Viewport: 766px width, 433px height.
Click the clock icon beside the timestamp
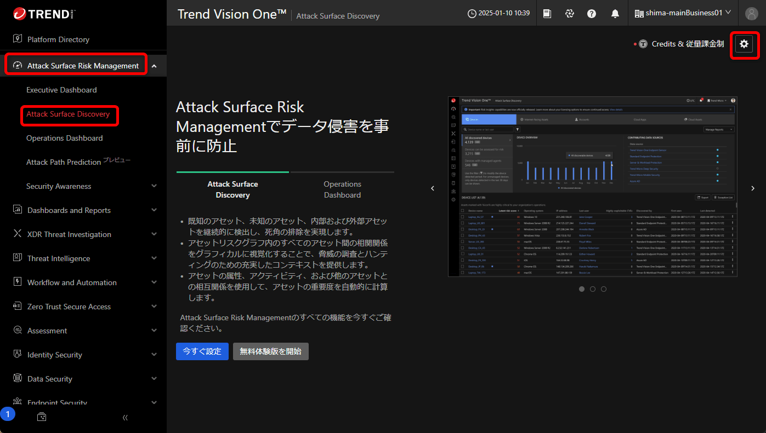(472, 13)
